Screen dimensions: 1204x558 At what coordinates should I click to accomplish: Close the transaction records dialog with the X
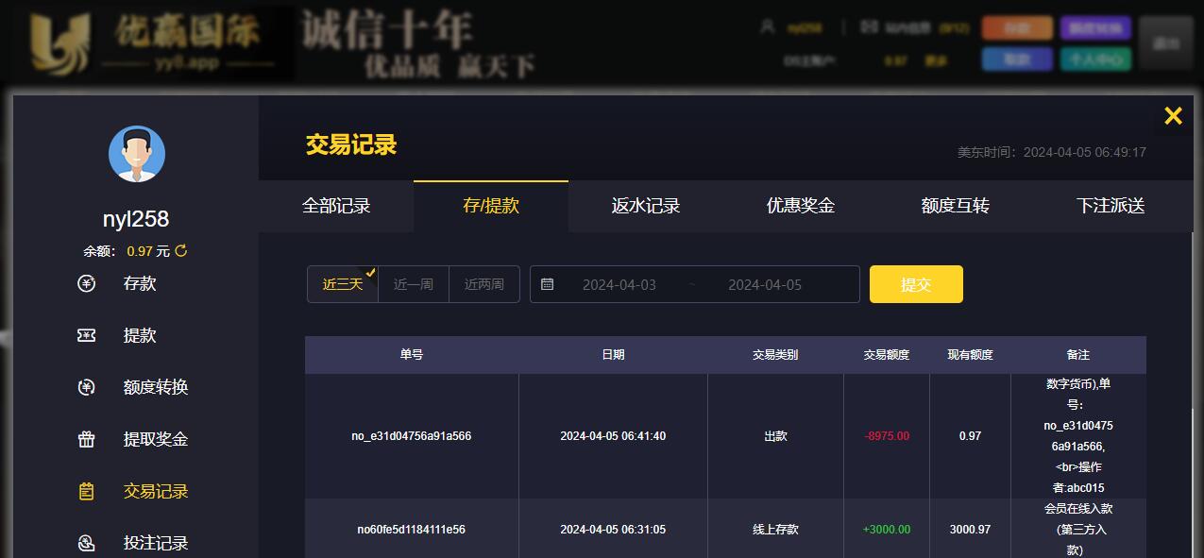pos(1173,116)
